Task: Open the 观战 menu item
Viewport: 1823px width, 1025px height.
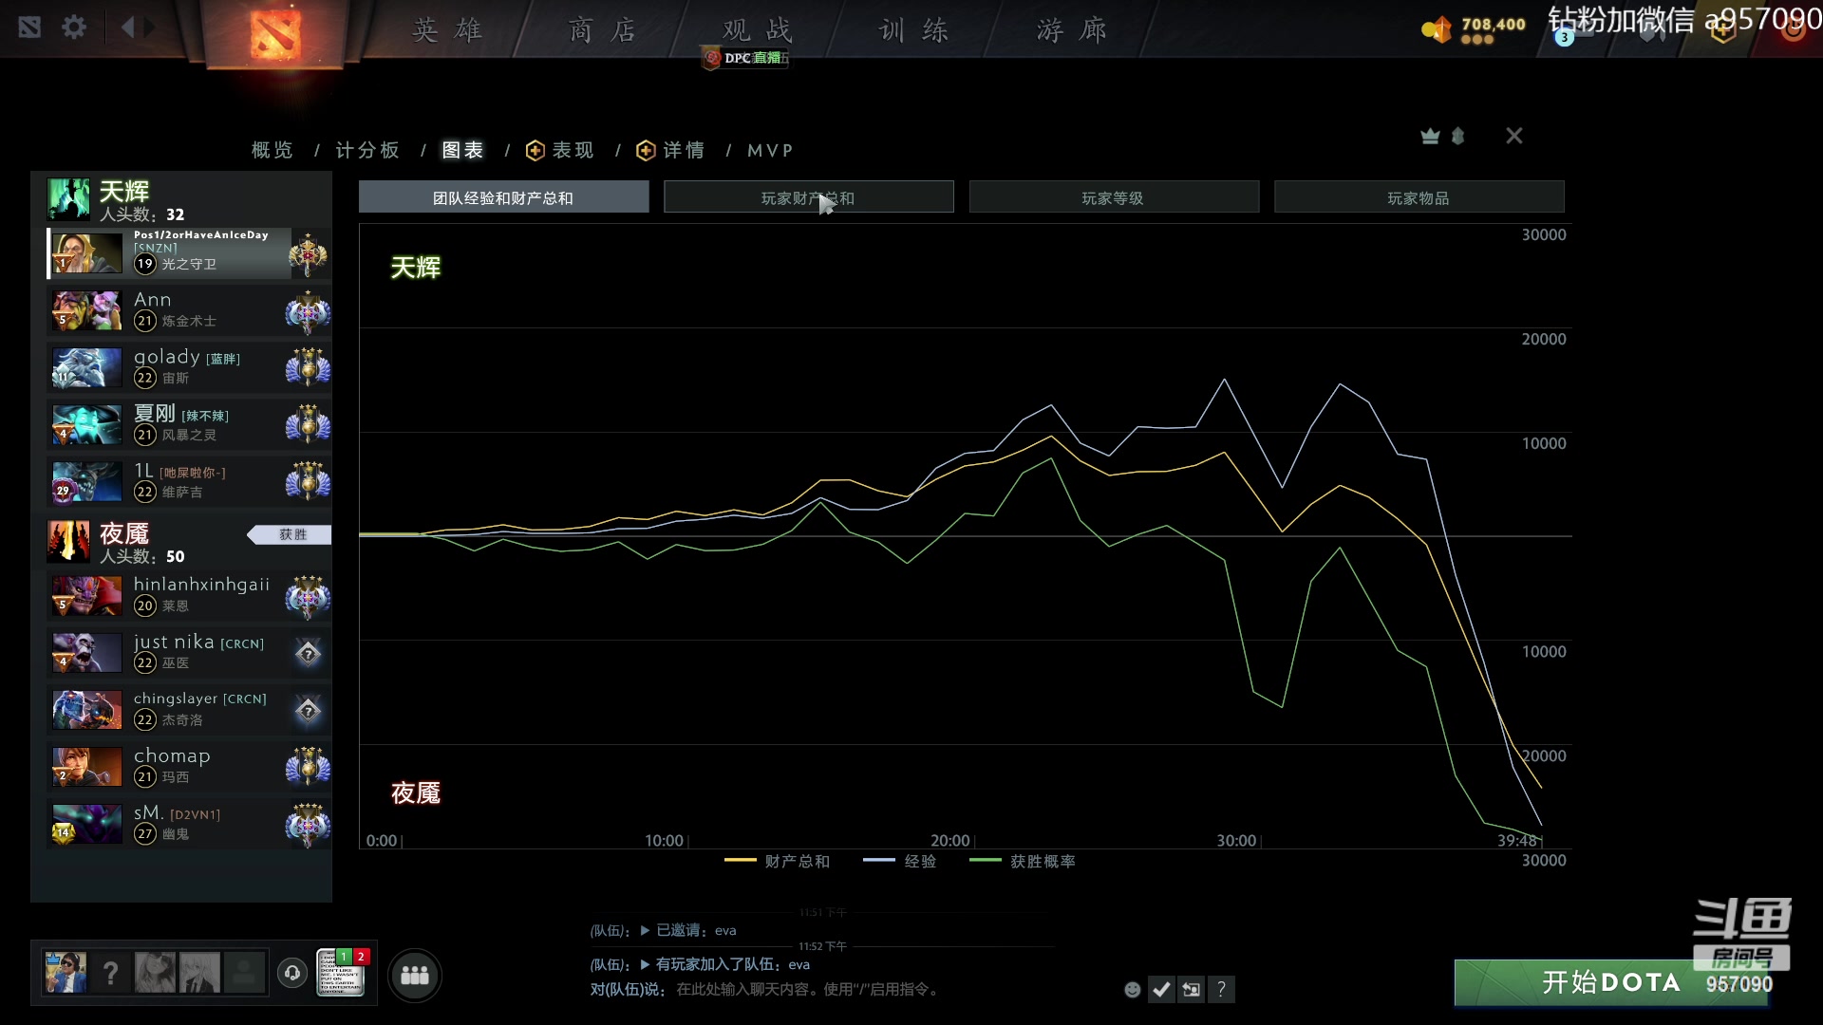Action: pos(755,29)
